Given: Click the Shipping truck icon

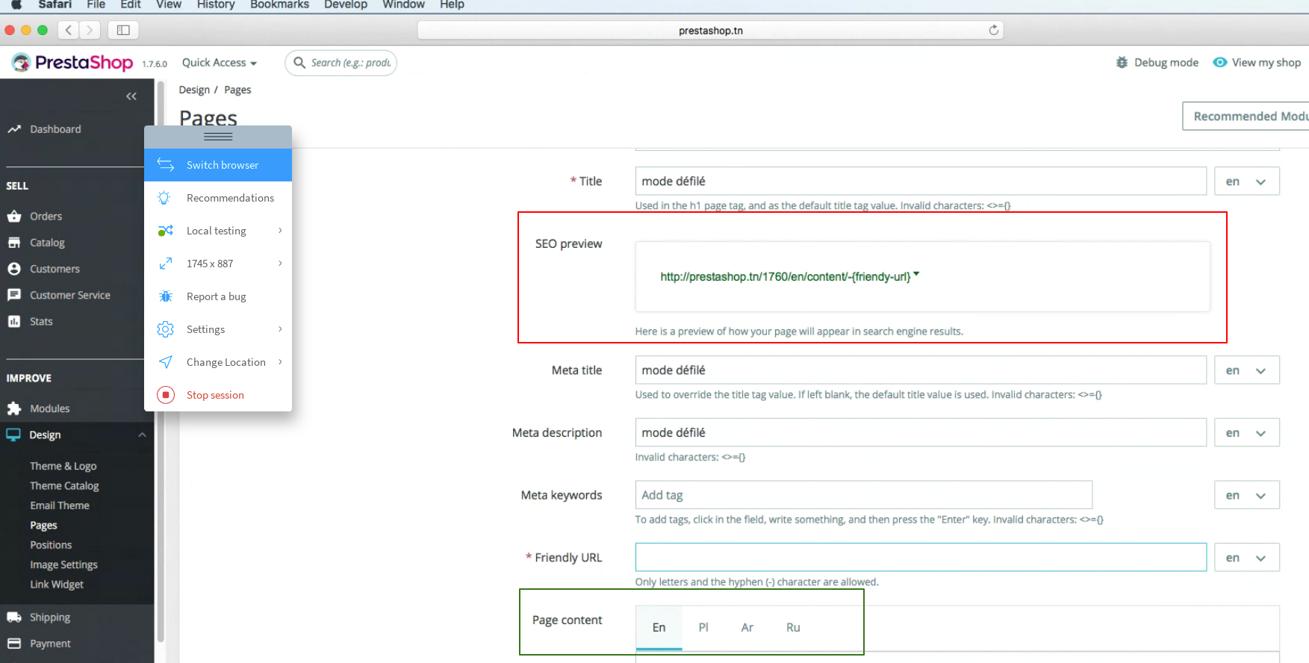Looking at the screenshot, I should [x=13, y=617].
